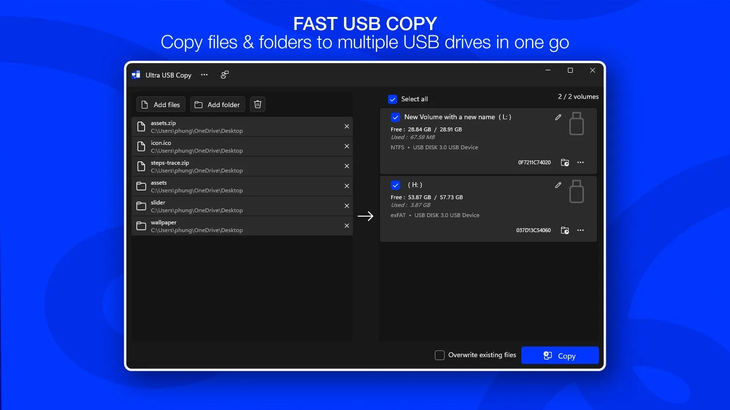The image size is (730, 410).
Task: Click the NTFS file system label
Action: (398, 147)
